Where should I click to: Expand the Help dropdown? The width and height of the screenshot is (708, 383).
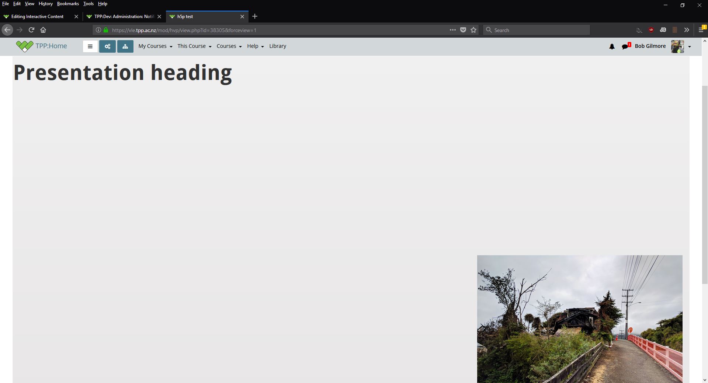pos(256,46)
